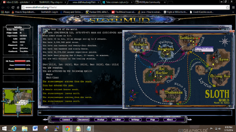236x132 pixels.
Task: Click the Mana blue bar
Action: [x=20, y=65]
